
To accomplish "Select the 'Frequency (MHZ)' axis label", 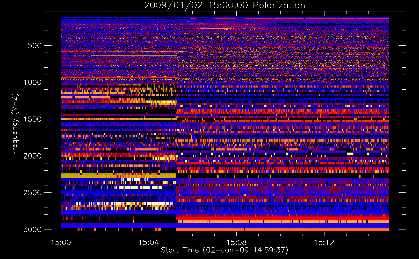I will click(15, 124).
